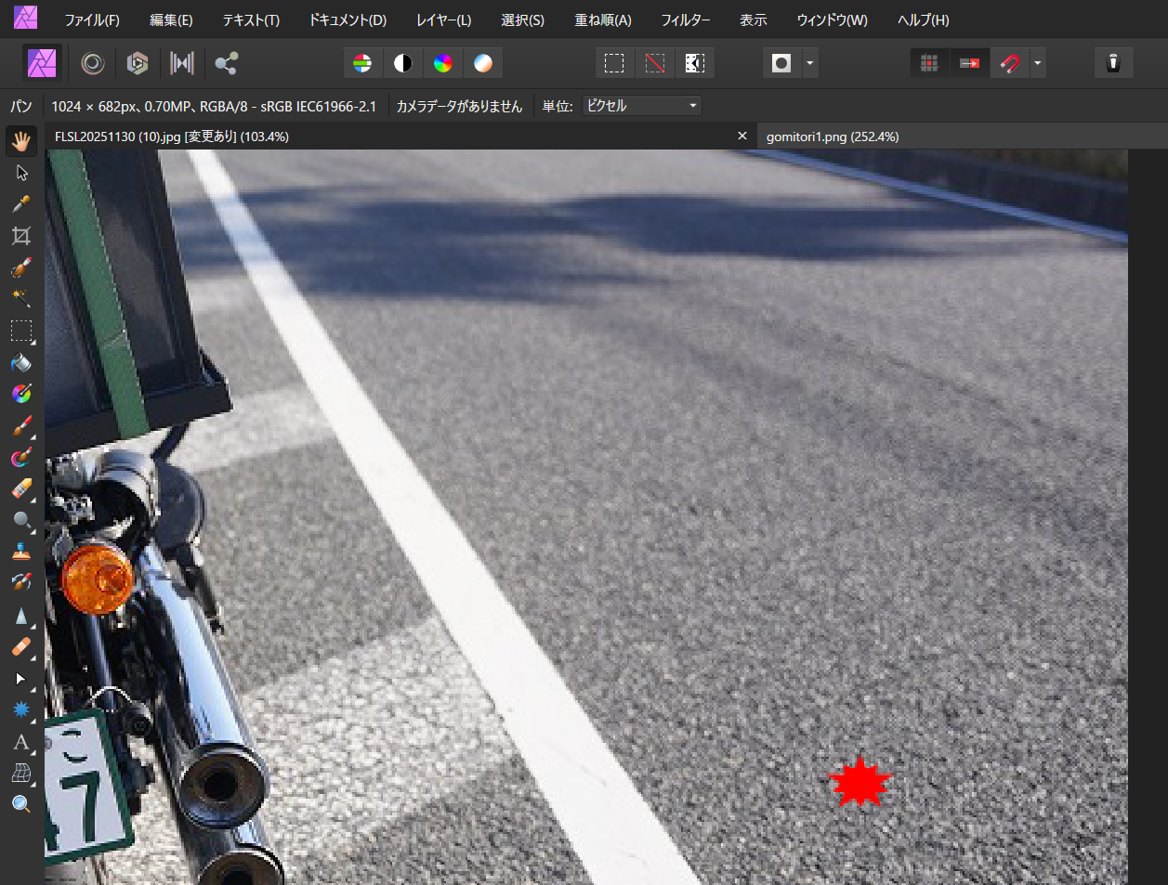Switch to the gomitori1.png tab
The width and height of the screenshot is (1168, 885).
pos(832,137)
